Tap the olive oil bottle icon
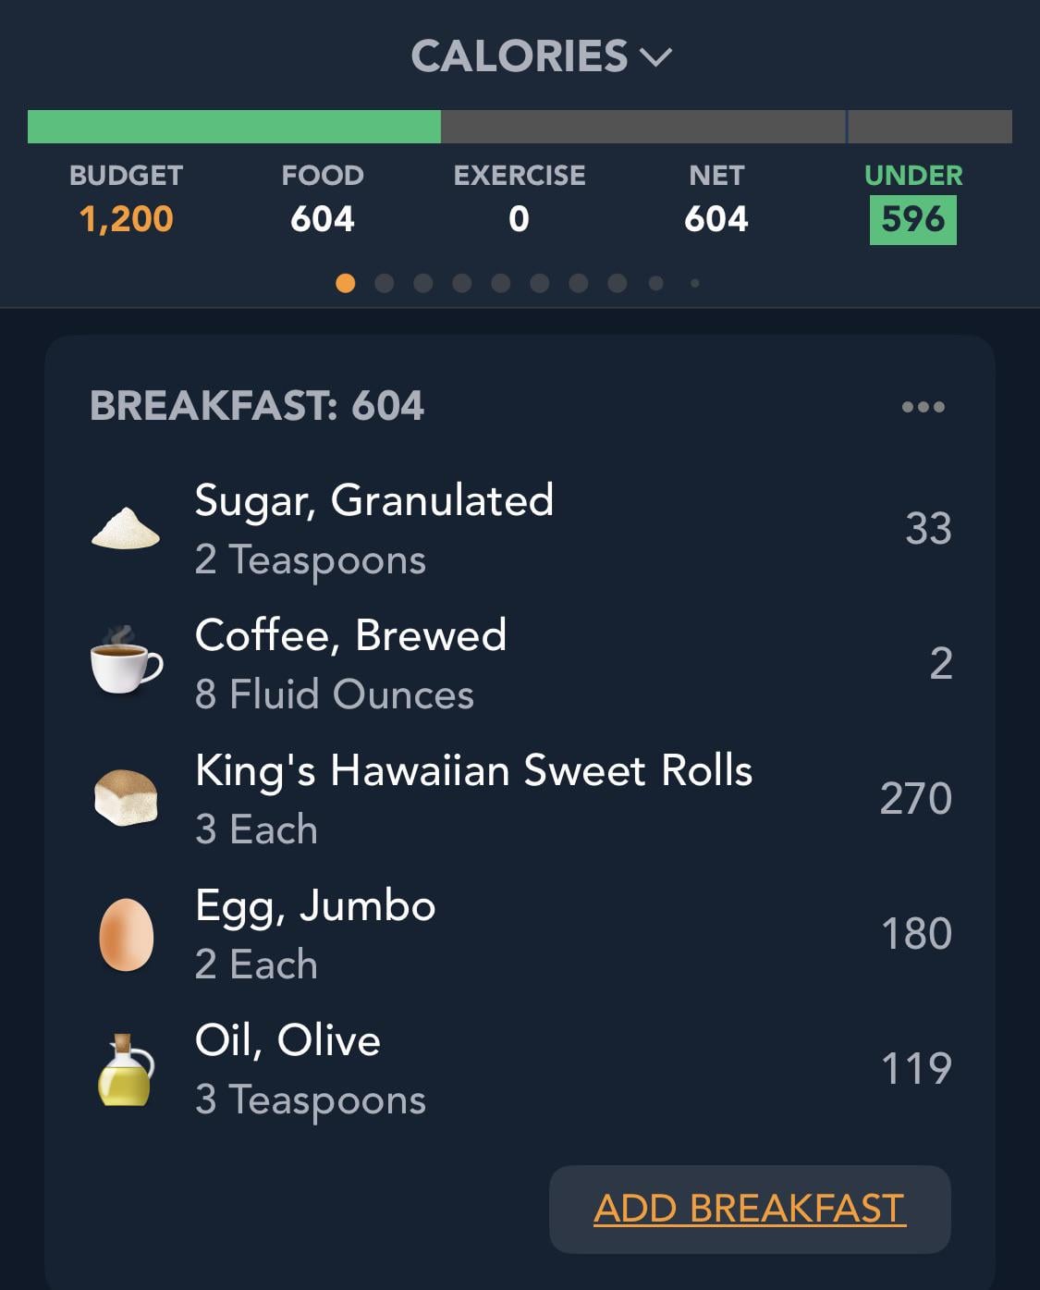 click(126, 1070)
